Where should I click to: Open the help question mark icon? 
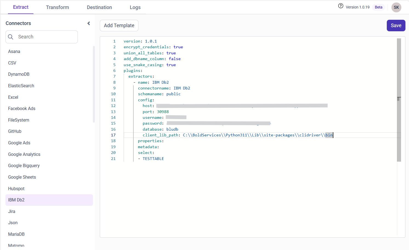(x=340, y=6)
